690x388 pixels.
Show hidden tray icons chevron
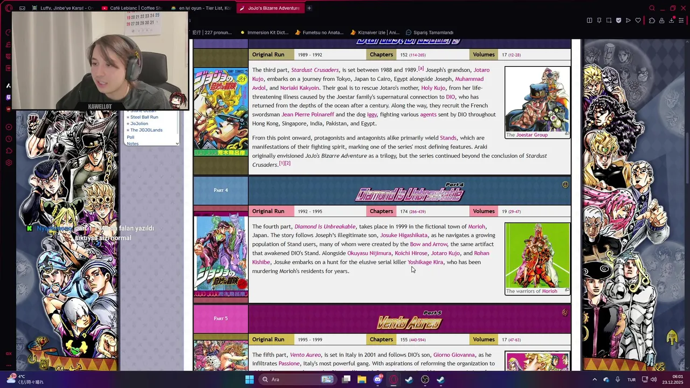[x=595, y=379]
